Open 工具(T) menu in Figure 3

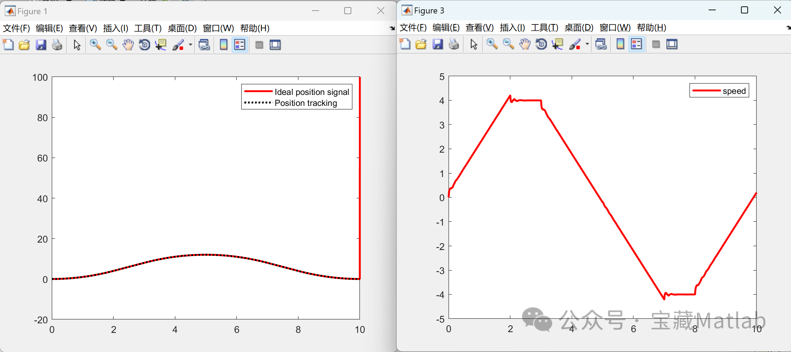(x=545, y=27)
